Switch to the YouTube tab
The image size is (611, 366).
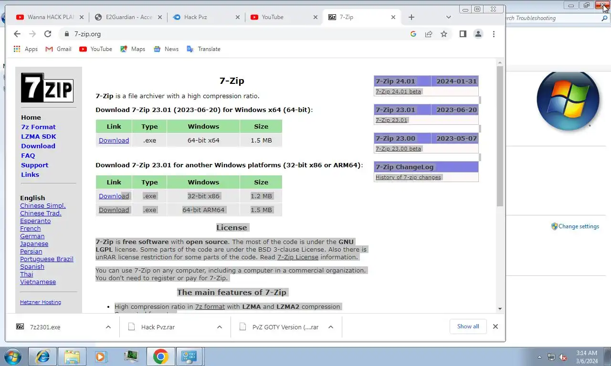click(x=284, y=17)
